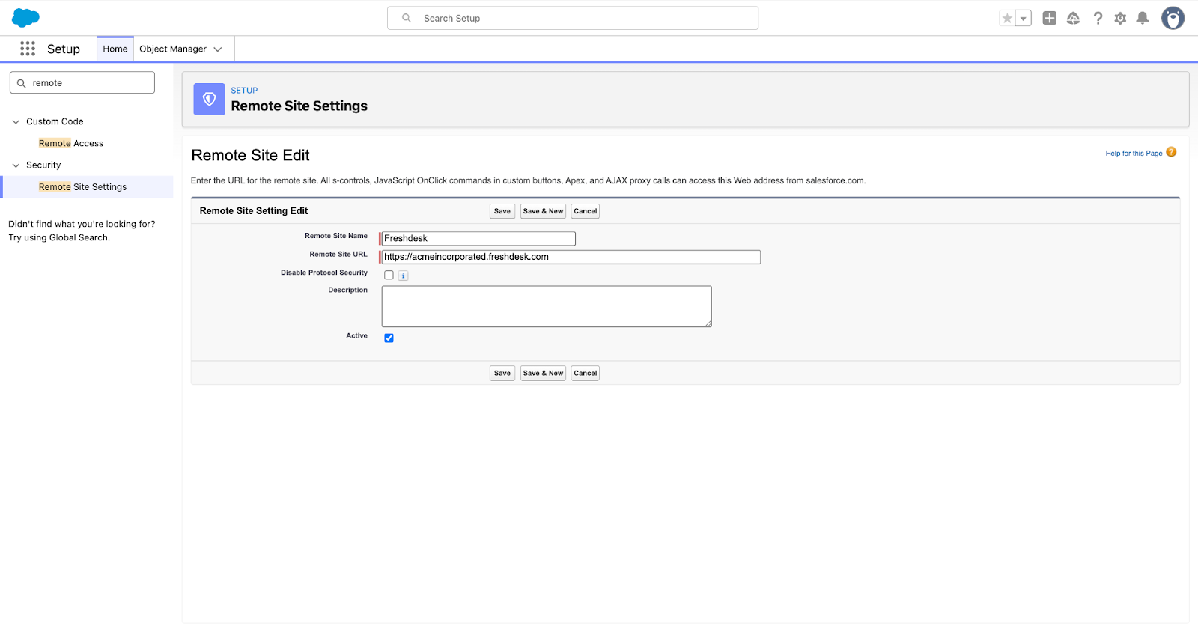This screenshot has height=632, width=1198.
Task: Click the Remote Site Name field
Action: pos(478,238)
